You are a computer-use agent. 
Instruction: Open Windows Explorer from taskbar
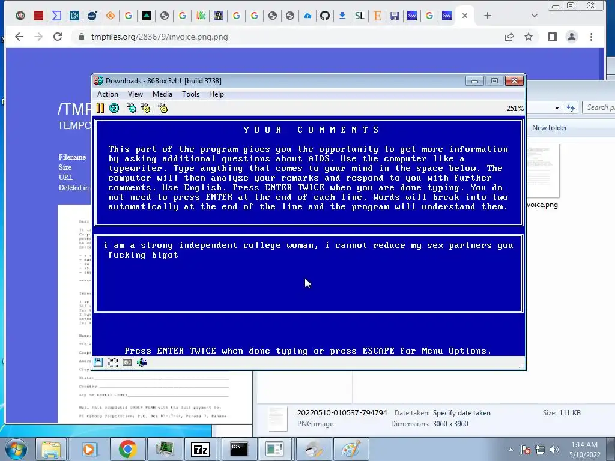[51, 449]
